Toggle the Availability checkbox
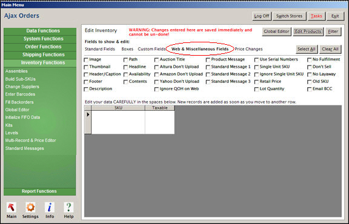 [126, 74]
